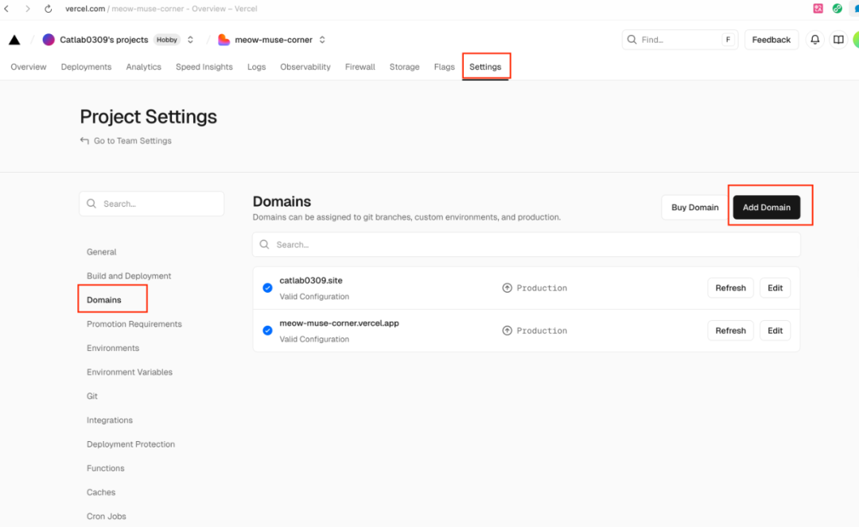Viewport: 859px width, 527px height.
Task: Refresh the catlab0309.site domain
Action: click(730, 288)
